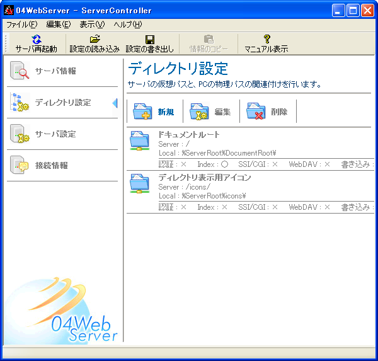Open the ファイル(F) menu
This screenshot has width=378, height=361.
[x=21, y=25]
